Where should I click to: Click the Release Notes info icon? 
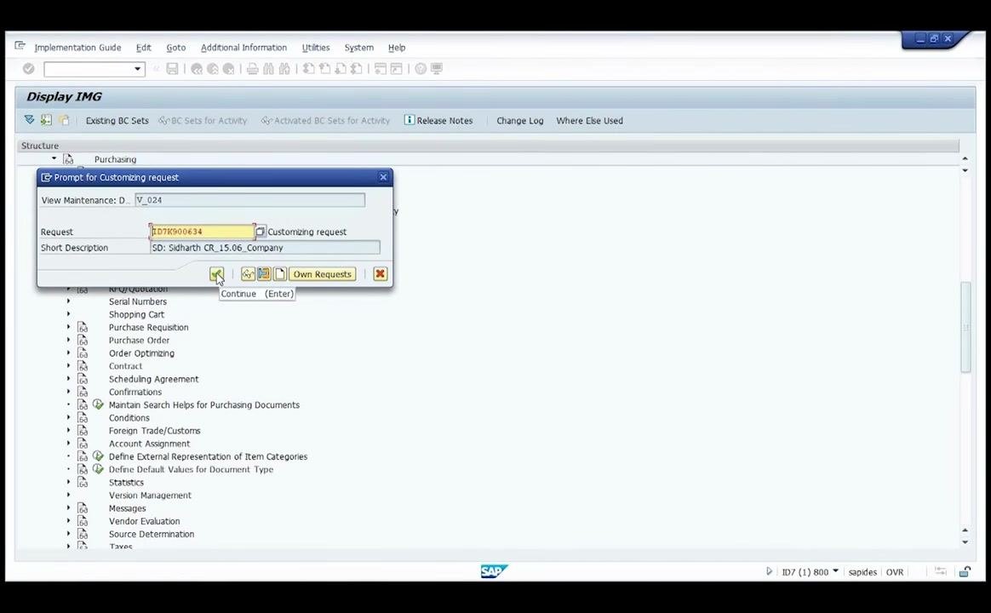click(409, 119)
